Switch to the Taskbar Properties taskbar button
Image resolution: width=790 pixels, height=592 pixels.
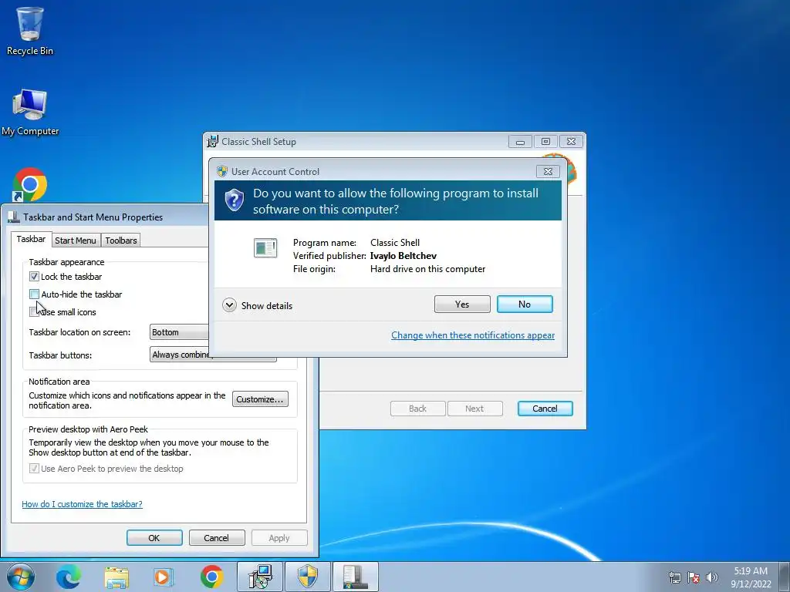(x=355, y=577)
